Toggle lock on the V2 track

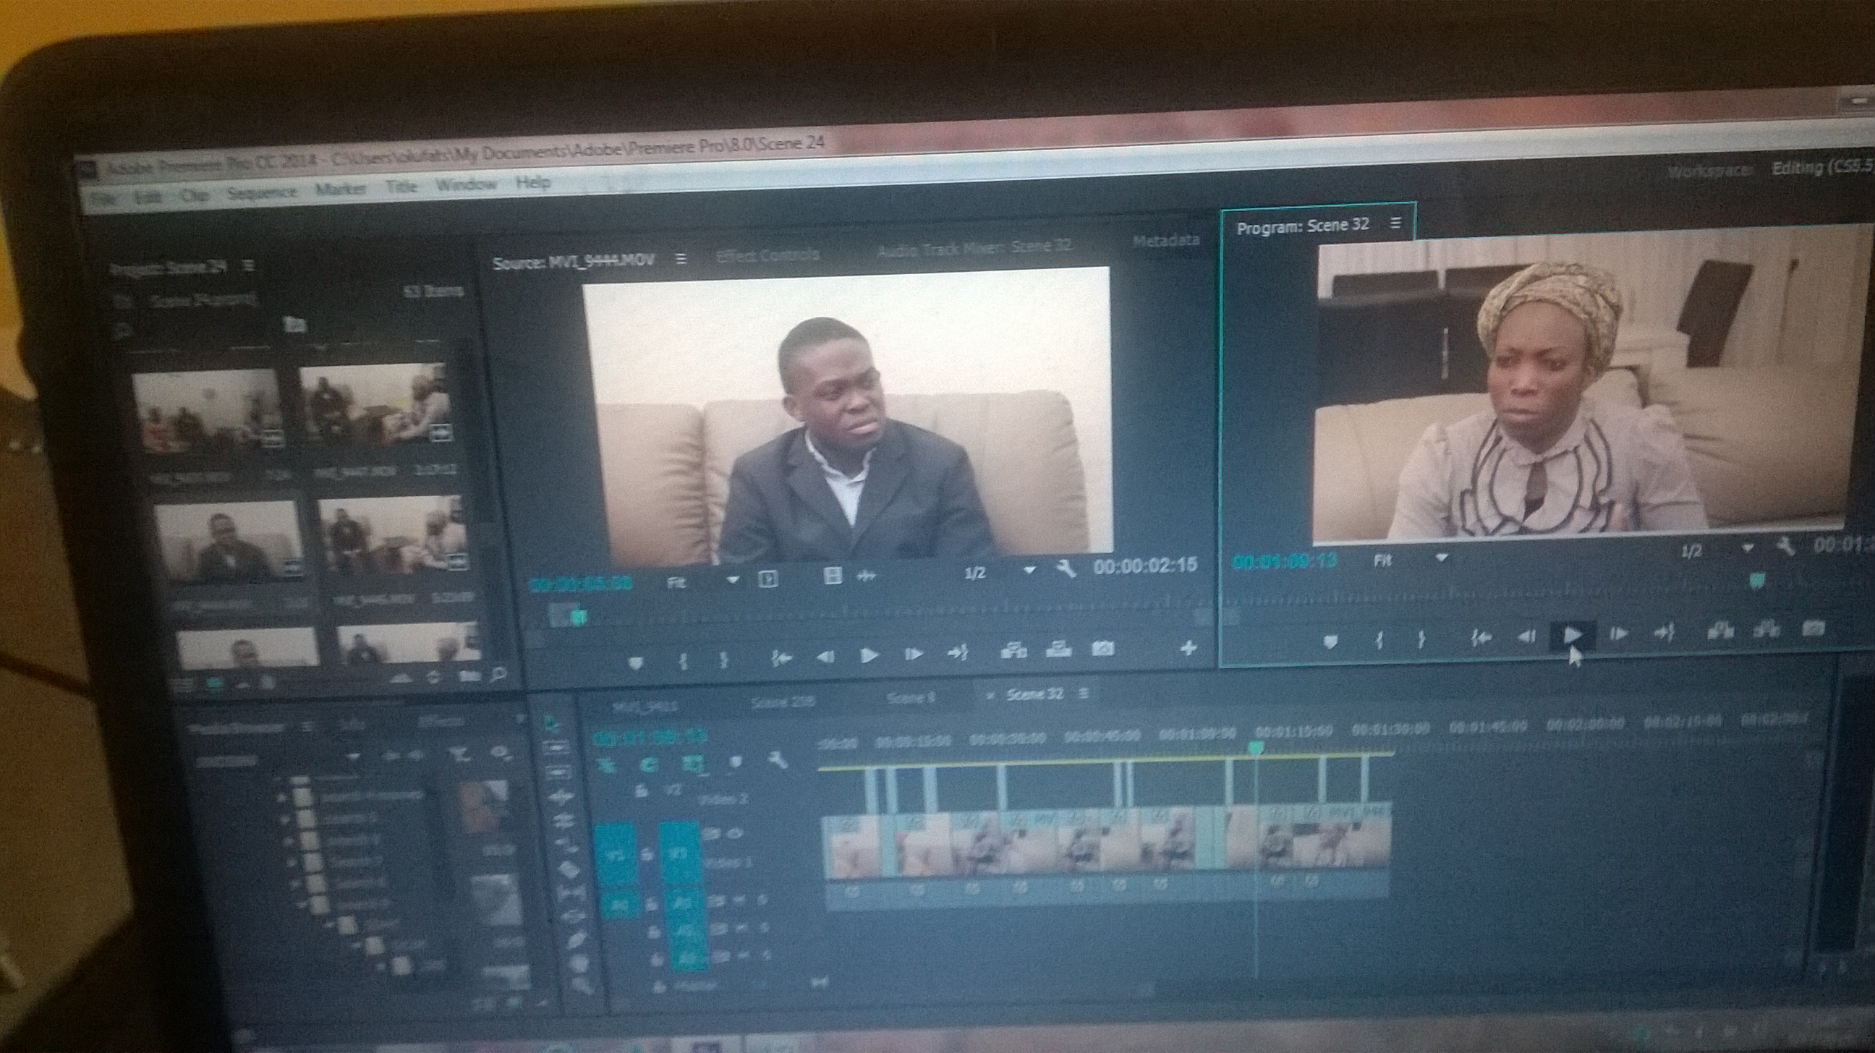pyautogui.click(x=641, y=792)
